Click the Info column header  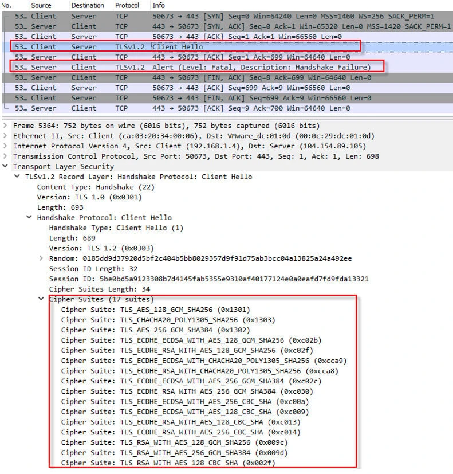[x=159, y=5]
